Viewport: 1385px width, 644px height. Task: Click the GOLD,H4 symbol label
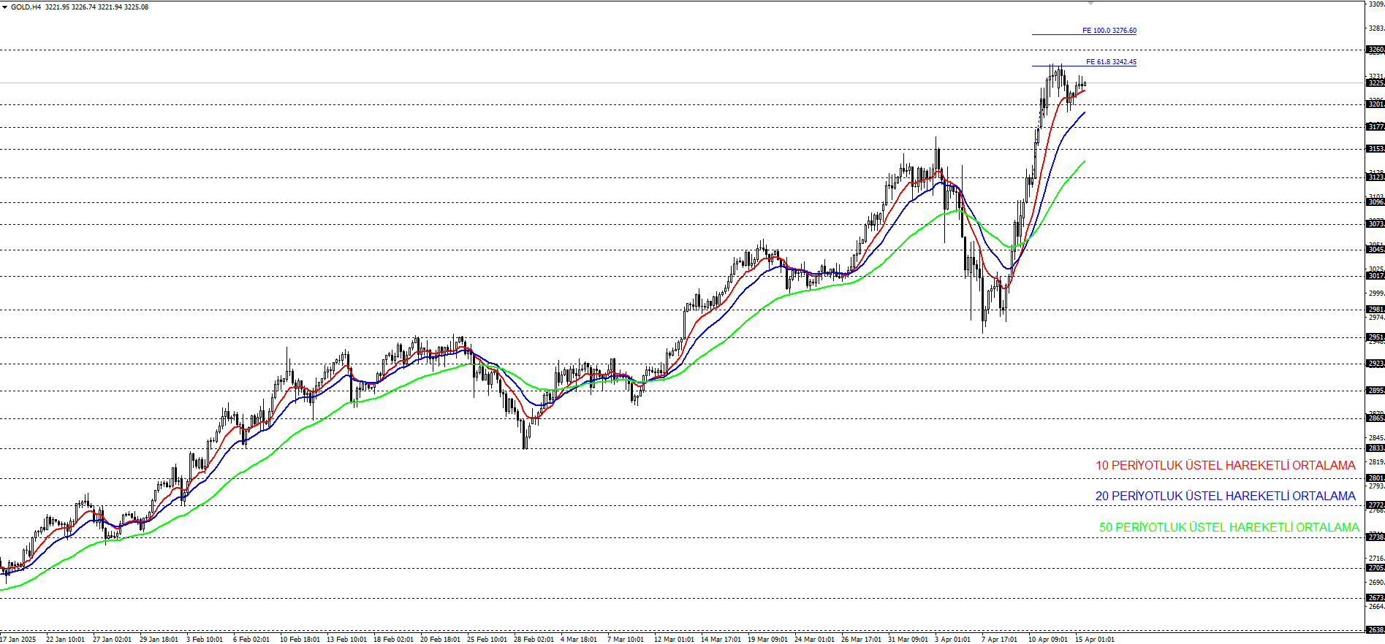pyautogui.click(x=26, y=7)
